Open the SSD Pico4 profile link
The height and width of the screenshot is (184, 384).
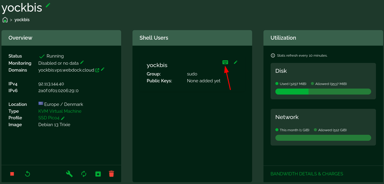[x=49, y=118]
